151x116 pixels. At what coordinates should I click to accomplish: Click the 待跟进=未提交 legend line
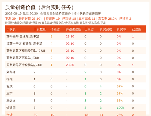coord(55,23)
